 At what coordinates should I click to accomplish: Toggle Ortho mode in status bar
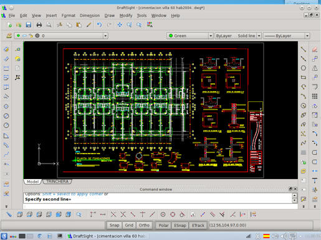(144, 225)
